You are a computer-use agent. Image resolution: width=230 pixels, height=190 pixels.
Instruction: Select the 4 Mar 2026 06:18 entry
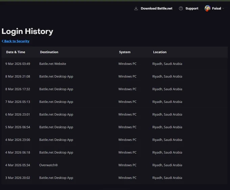pyautogui.click(x=115, y=152)
